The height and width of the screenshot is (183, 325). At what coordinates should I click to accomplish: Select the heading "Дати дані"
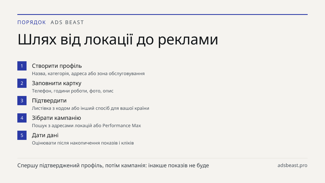(45, 135)
